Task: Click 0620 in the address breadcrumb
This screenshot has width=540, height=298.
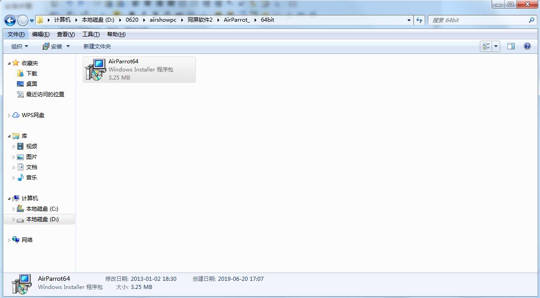Action: coord(132,19)
